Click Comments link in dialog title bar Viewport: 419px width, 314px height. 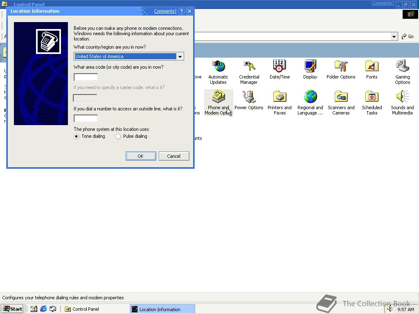[x=165, y=11]
